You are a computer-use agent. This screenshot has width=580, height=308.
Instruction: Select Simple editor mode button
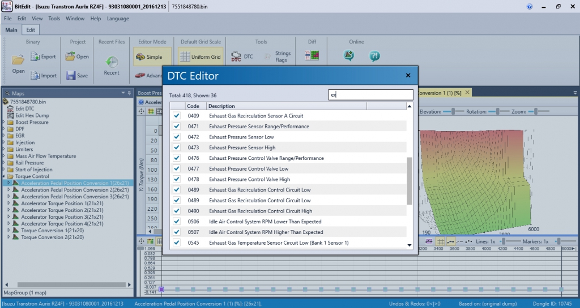pyautogui.click(x=148, y=57)
